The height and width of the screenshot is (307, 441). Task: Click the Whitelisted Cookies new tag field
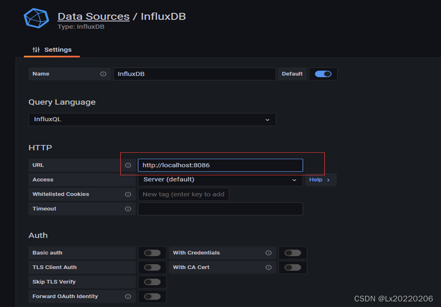tap(184, 194)
